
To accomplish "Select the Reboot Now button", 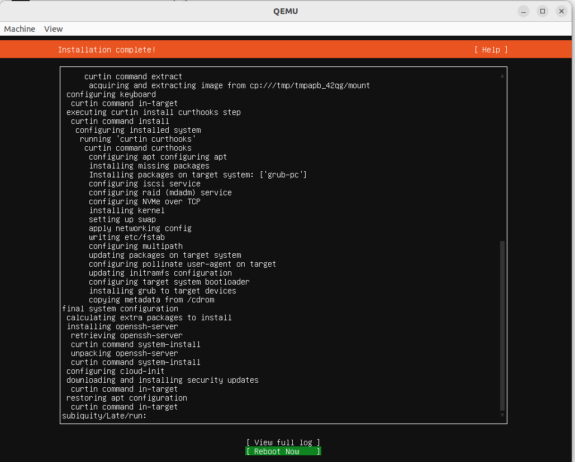I will click(283, 451).
